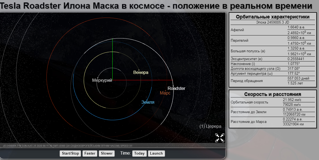This screenshot has height=160, width=319.
Task: Select the Венера planet label
Action: pos(141,73)
